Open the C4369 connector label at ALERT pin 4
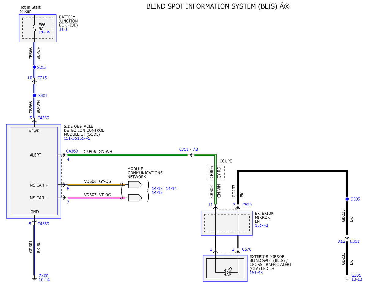Viewport: 367px width, 284px height. pyautogui.click(x=72, y=151)
